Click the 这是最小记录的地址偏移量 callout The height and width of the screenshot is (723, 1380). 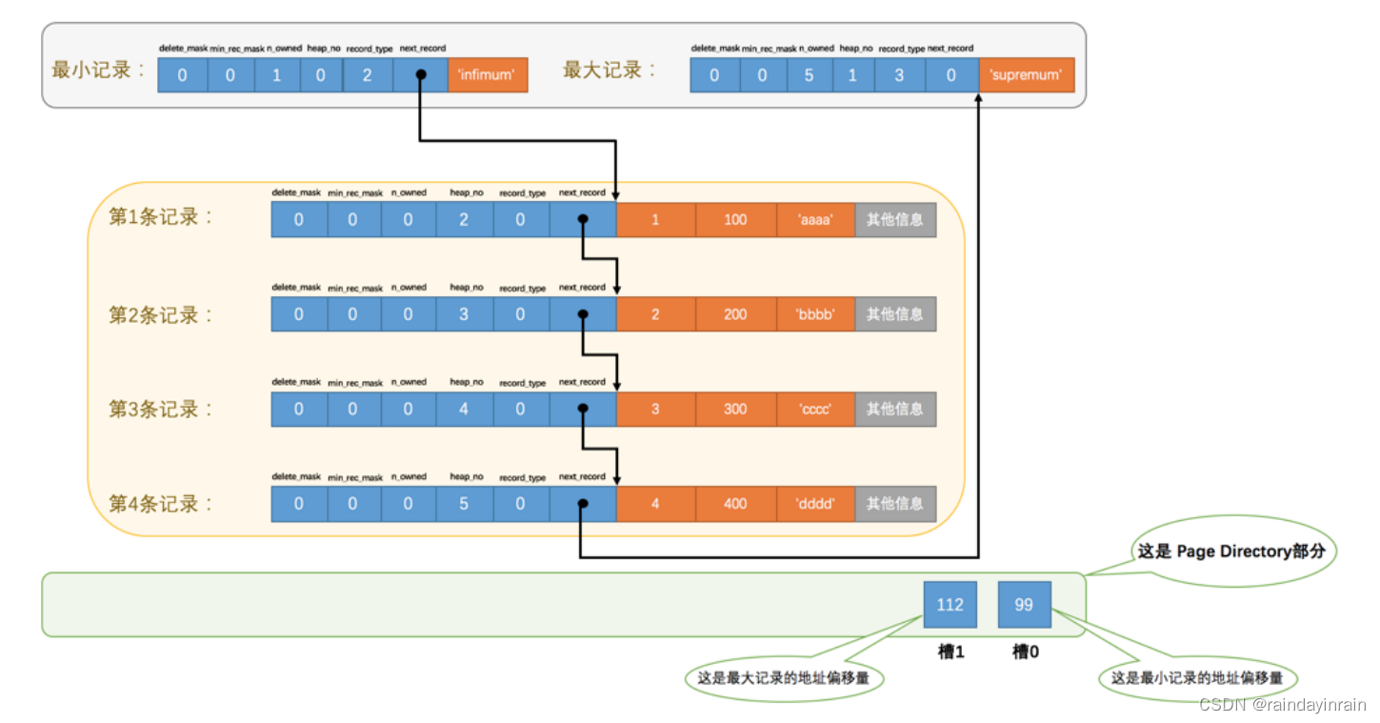(x=1197, y=678)
